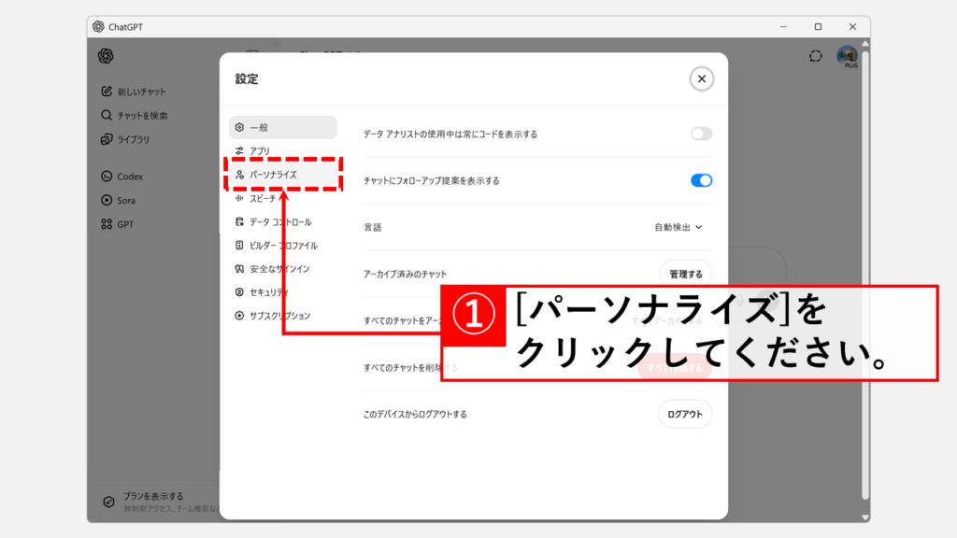The image size is (957, 538).
Task: Start a new chat via 新しいチャット
Action: (x=134, y=92)
